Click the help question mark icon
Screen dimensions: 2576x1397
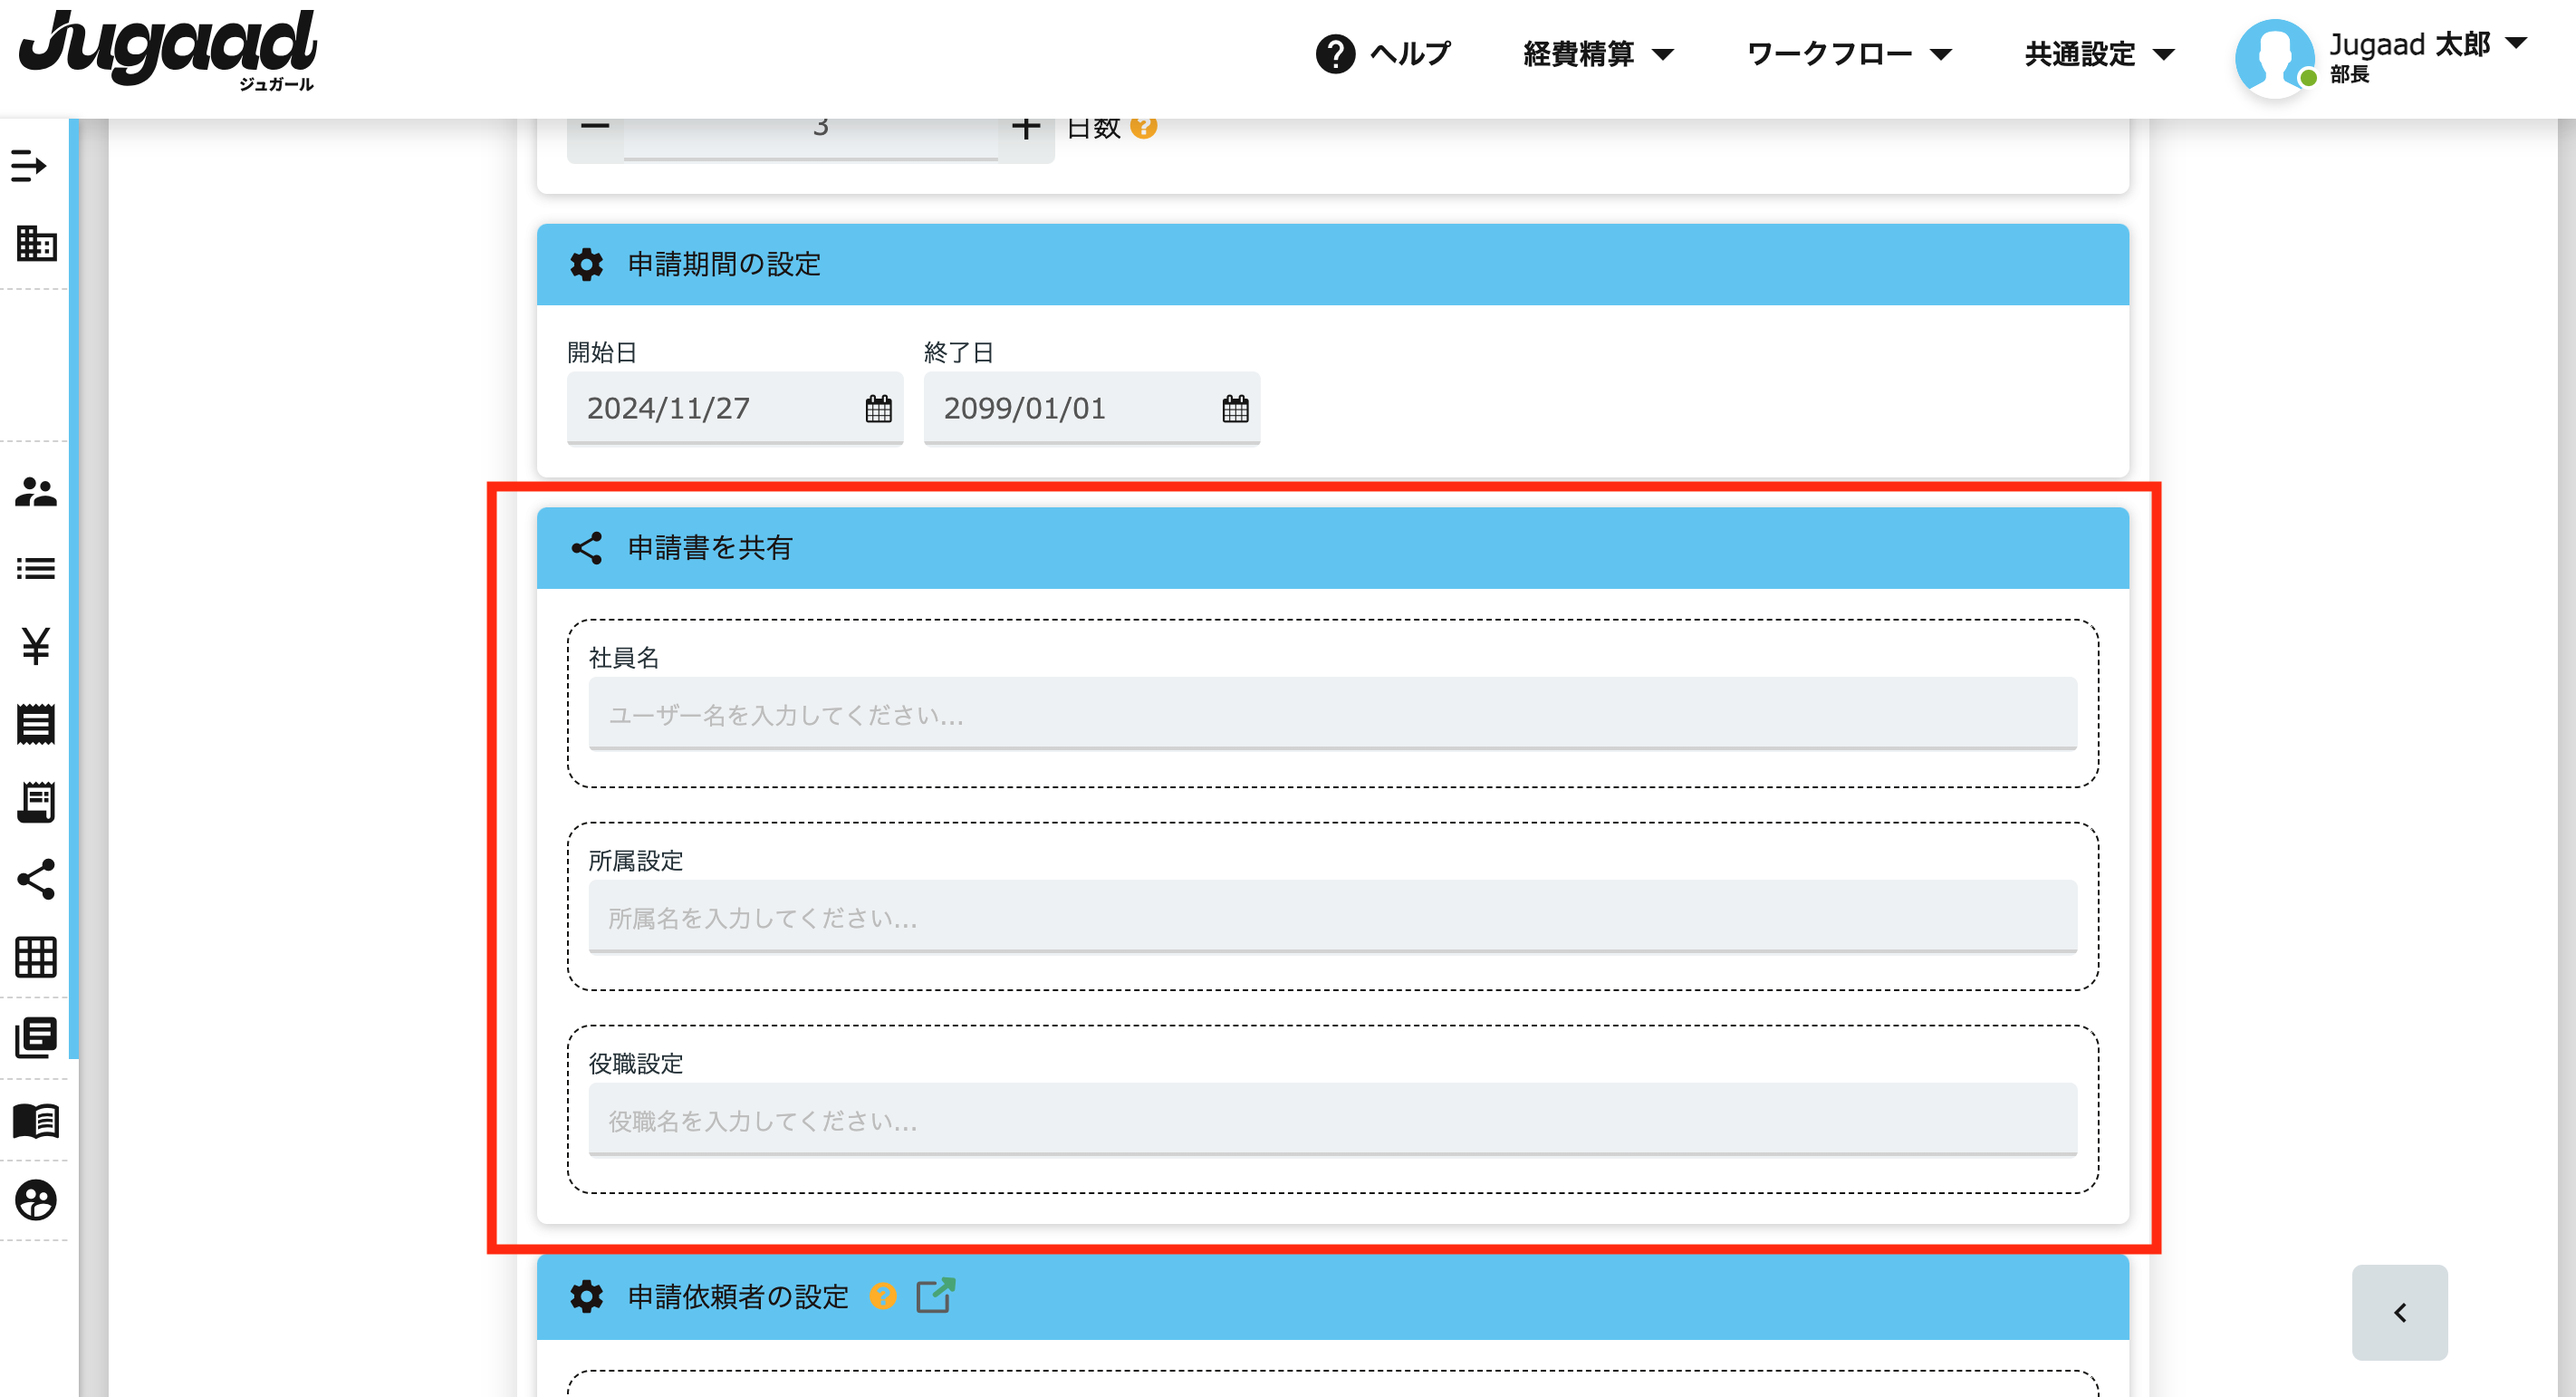pos(1335,54)
